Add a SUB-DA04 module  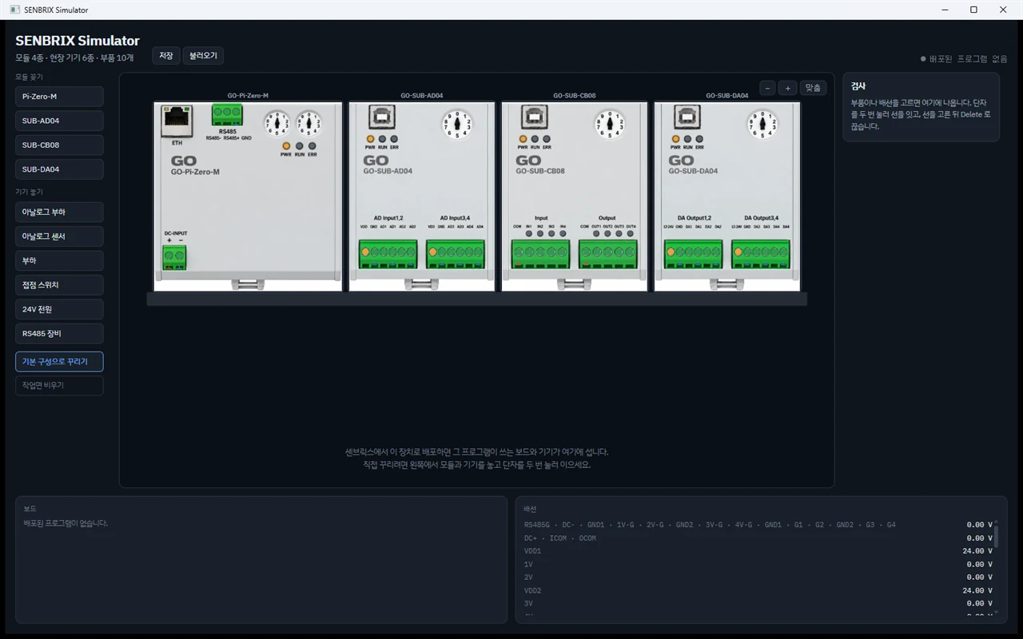[x=59, y=169]
